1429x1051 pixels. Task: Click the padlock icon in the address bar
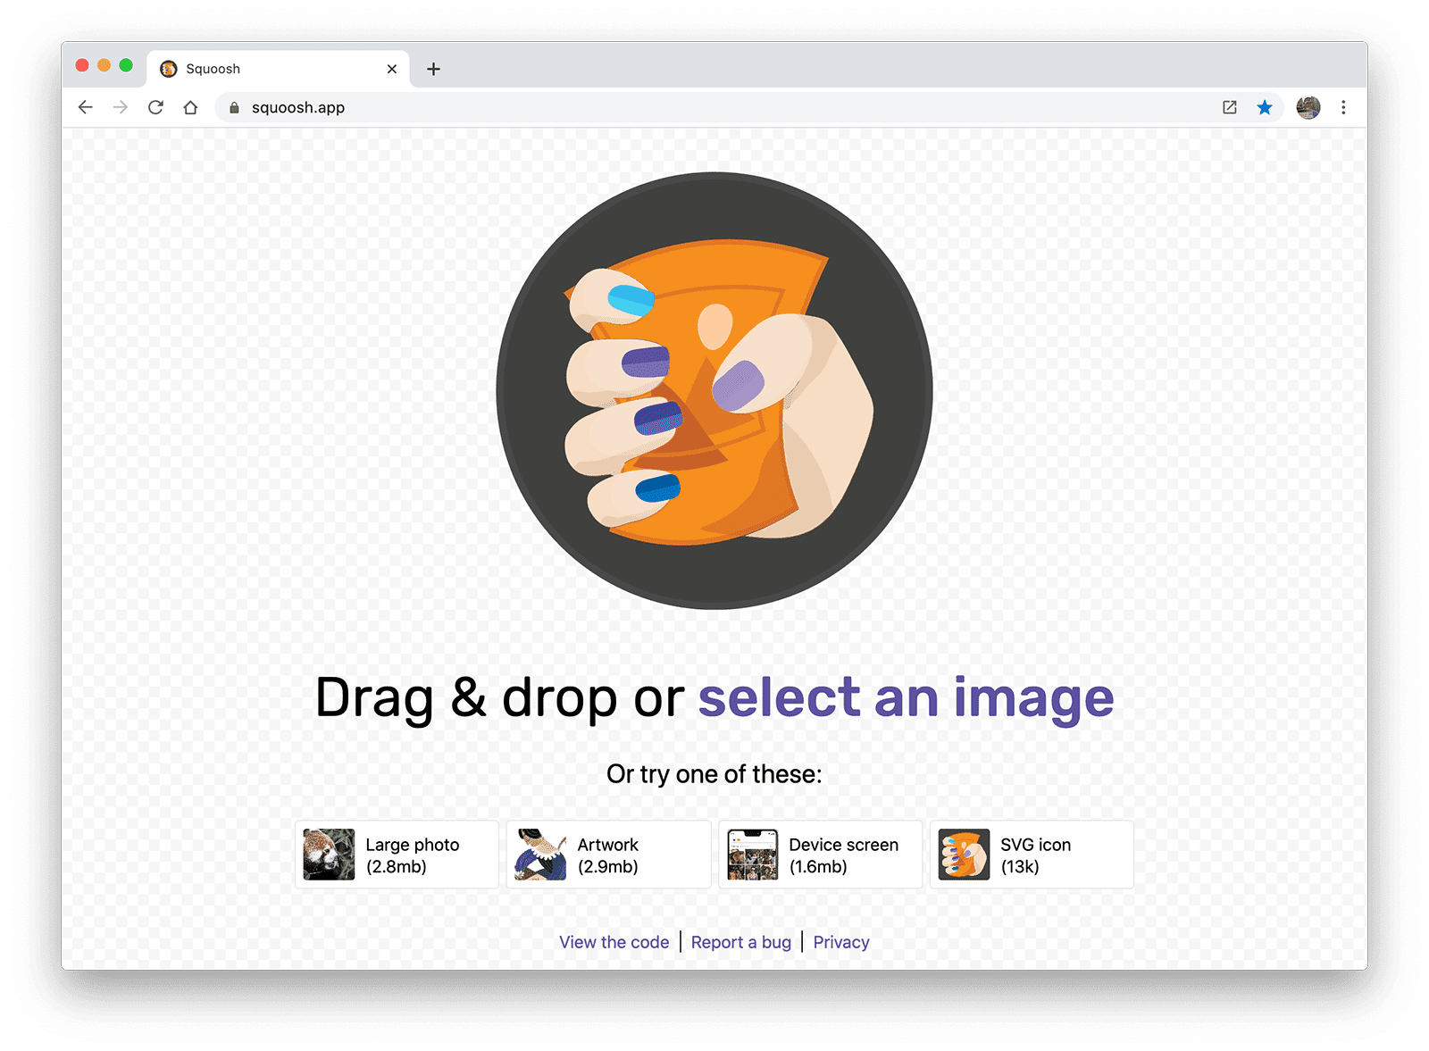233,107
